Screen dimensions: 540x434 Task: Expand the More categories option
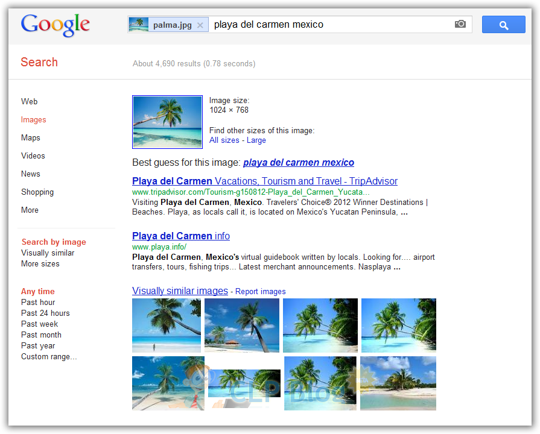click(x=30, y=210)
